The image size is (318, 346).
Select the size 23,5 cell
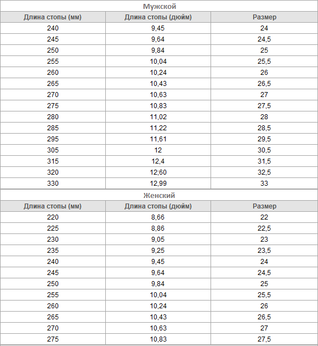[x=264, y=251]
